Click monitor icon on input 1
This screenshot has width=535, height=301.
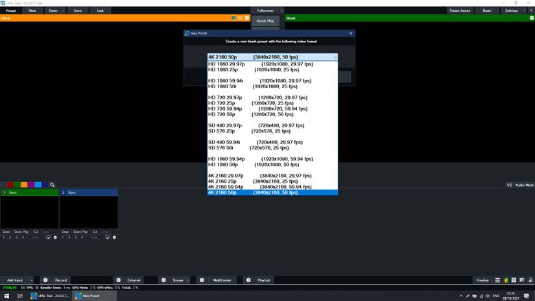click(48, 237)
